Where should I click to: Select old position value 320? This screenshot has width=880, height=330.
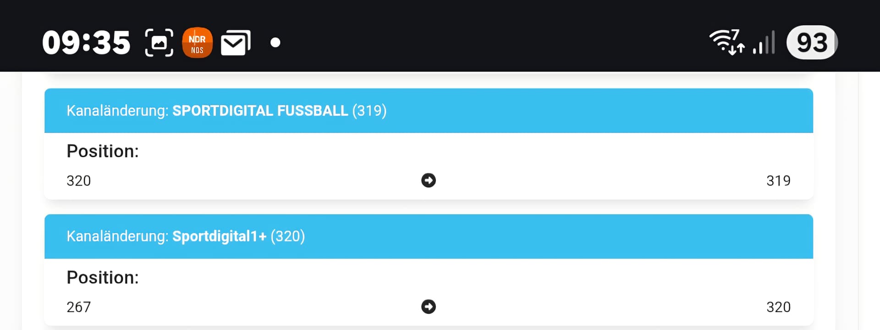[x=79, y=181]
